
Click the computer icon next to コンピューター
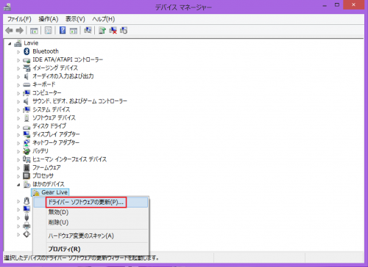click(x=26, y=93)
